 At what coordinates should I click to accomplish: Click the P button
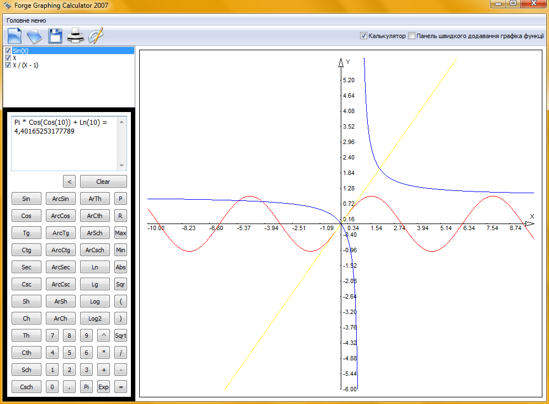click(x=120, y=199)
